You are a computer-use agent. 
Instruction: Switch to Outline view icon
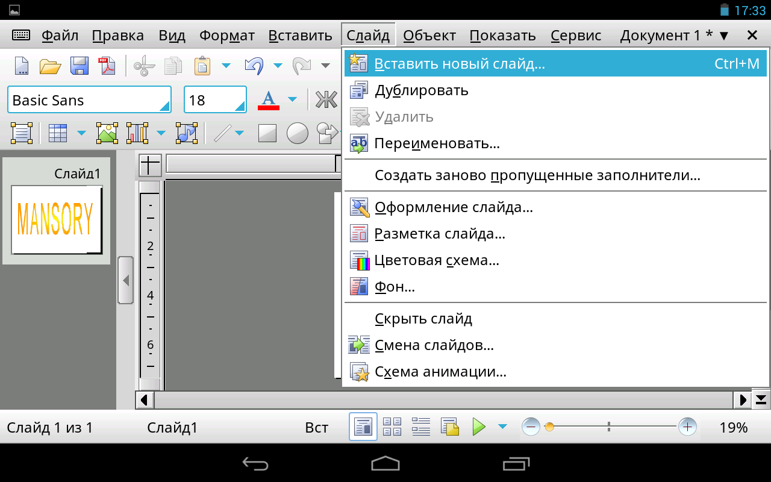420,427
